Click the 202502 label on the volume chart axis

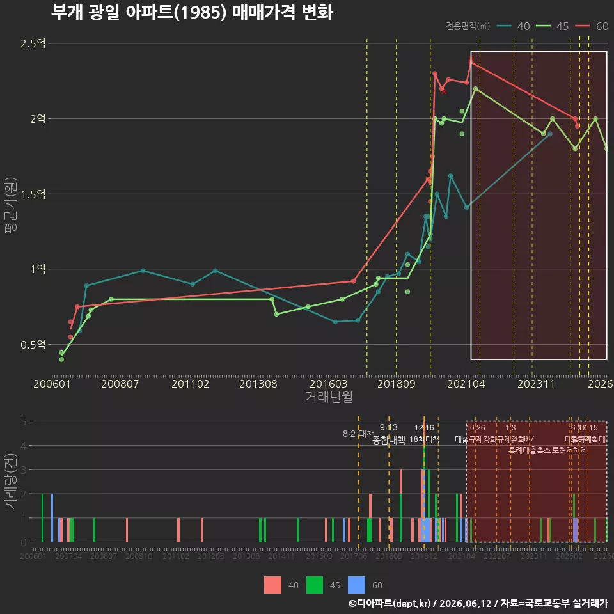pos(569,556)
